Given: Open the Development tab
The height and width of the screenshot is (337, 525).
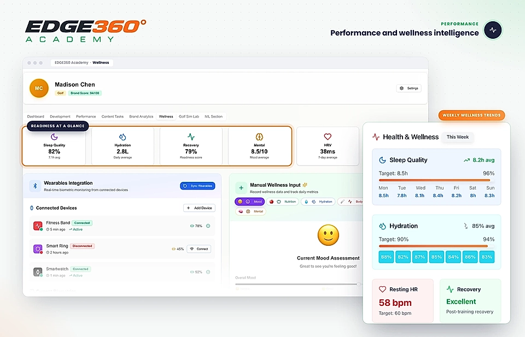Looking at the screenshot, I should (x=60, y=117).
